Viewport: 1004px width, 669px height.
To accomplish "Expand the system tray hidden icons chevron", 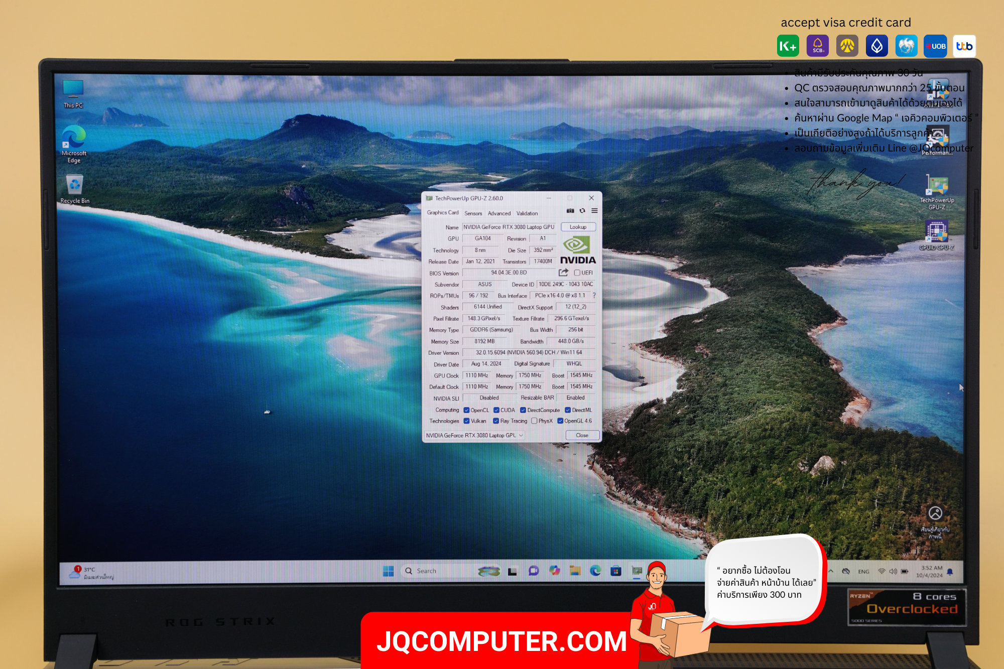I will click(831, 571).
